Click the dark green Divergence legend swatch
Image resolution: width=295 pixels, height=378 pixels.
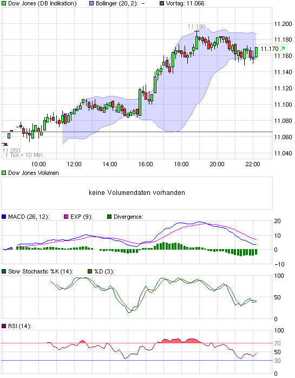click(x=109, y=217)
